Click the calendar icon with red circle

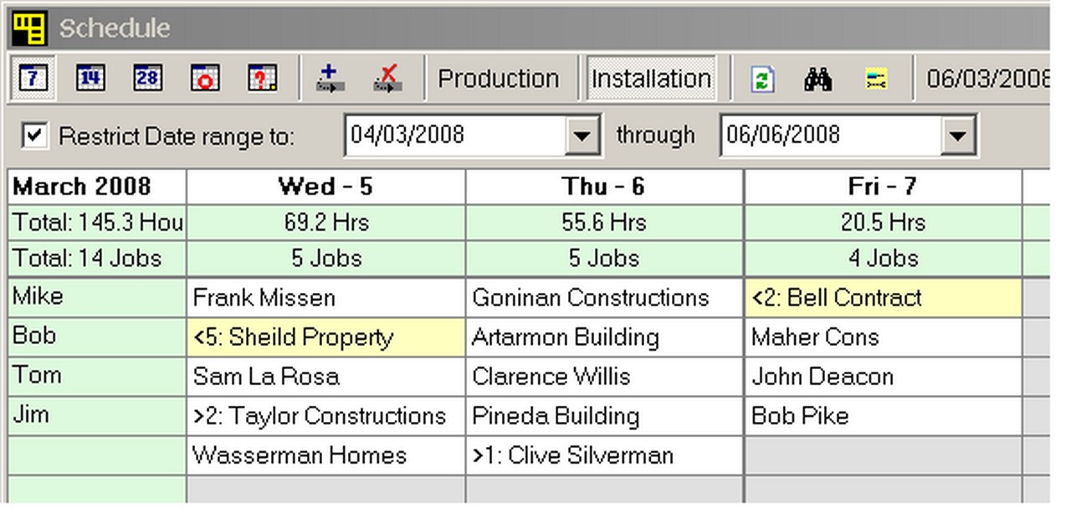(x=205, y=79)
